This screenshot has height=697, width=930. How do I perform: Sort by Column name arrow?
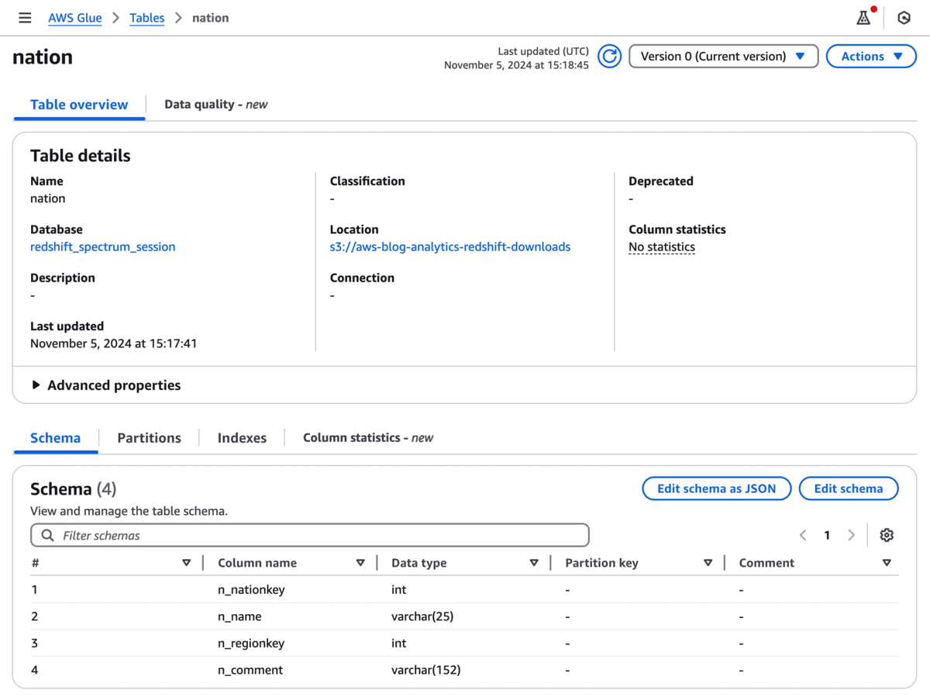click(x=360, y=563)
